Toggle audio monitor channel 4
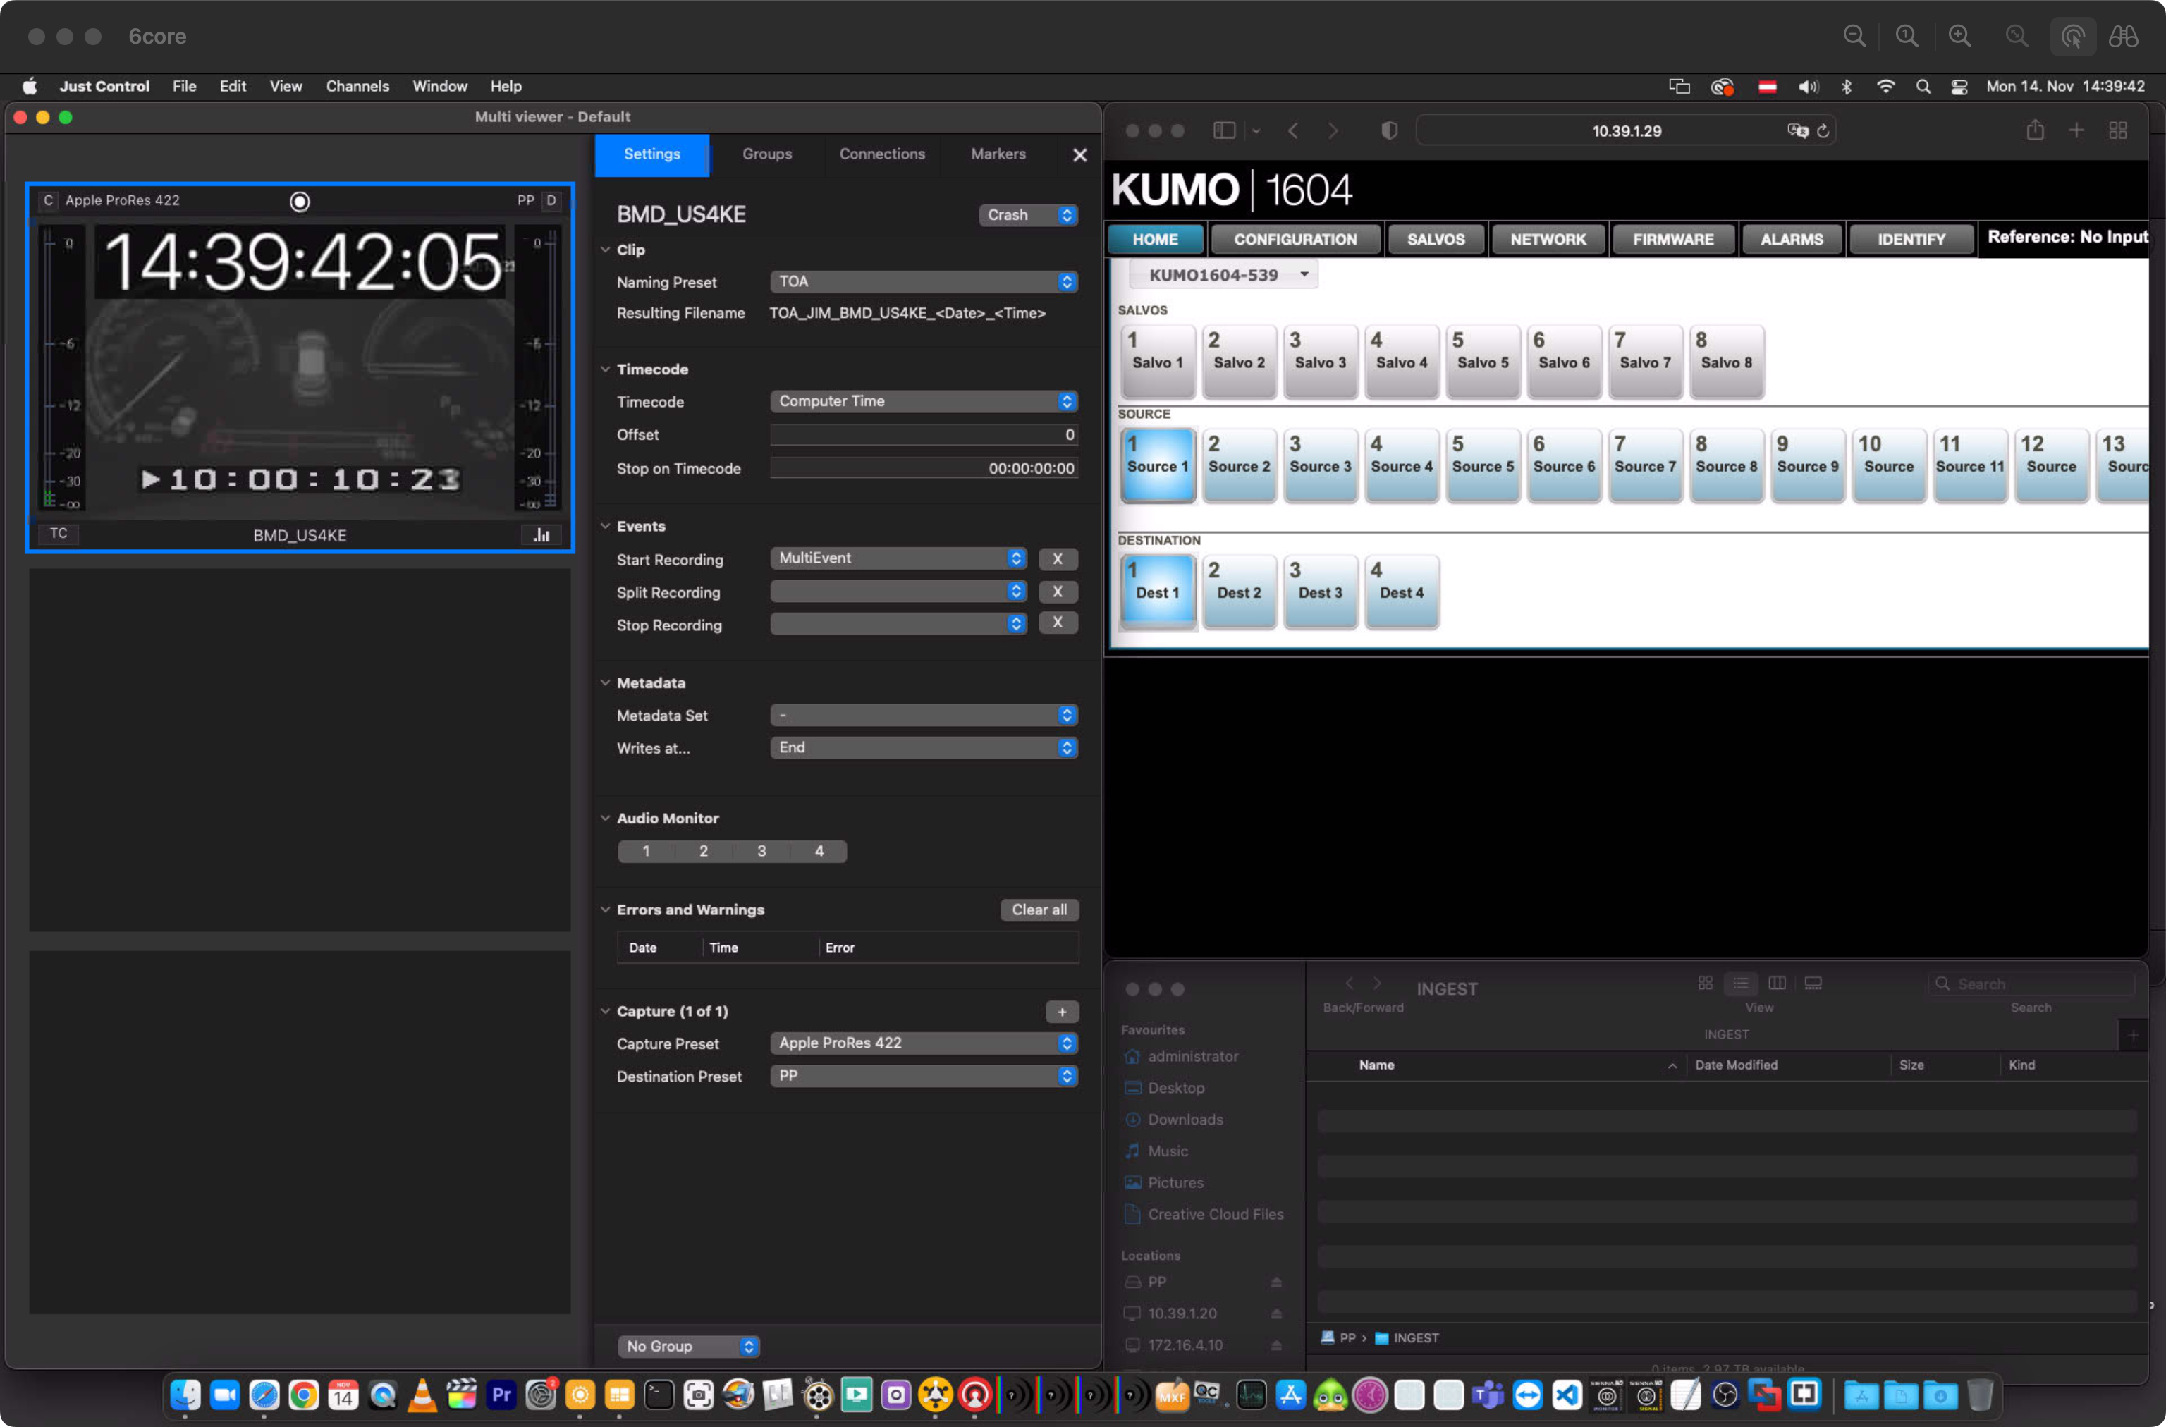The height and width of the screenshot is (1427, 2166). point(819,851)
